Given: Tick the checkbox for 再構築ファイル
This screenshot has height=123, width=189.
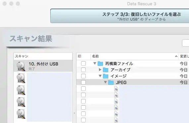Looking at the screenshot, I should point(83,63).
